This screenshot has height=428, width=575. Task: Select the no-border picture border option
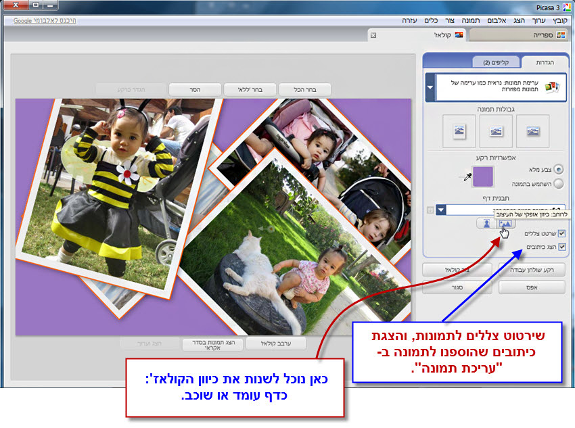532,130
